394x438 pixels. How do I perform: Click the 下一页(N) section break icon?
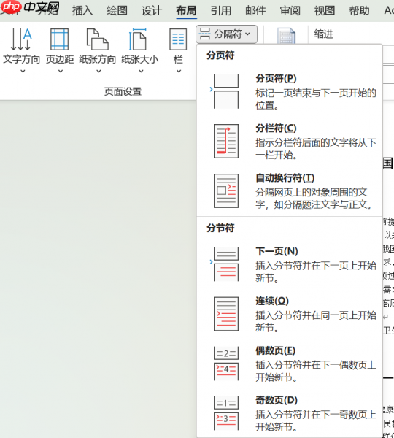pos(225,264)
